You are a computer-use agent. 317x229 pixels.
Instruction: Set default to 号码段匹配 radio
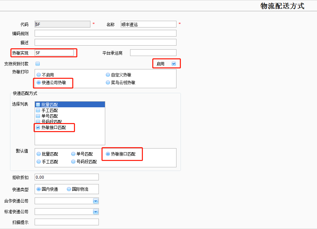[x=73, y=162]
